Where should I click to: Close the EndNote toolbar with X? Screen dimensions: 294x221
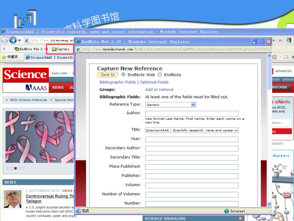4,49
